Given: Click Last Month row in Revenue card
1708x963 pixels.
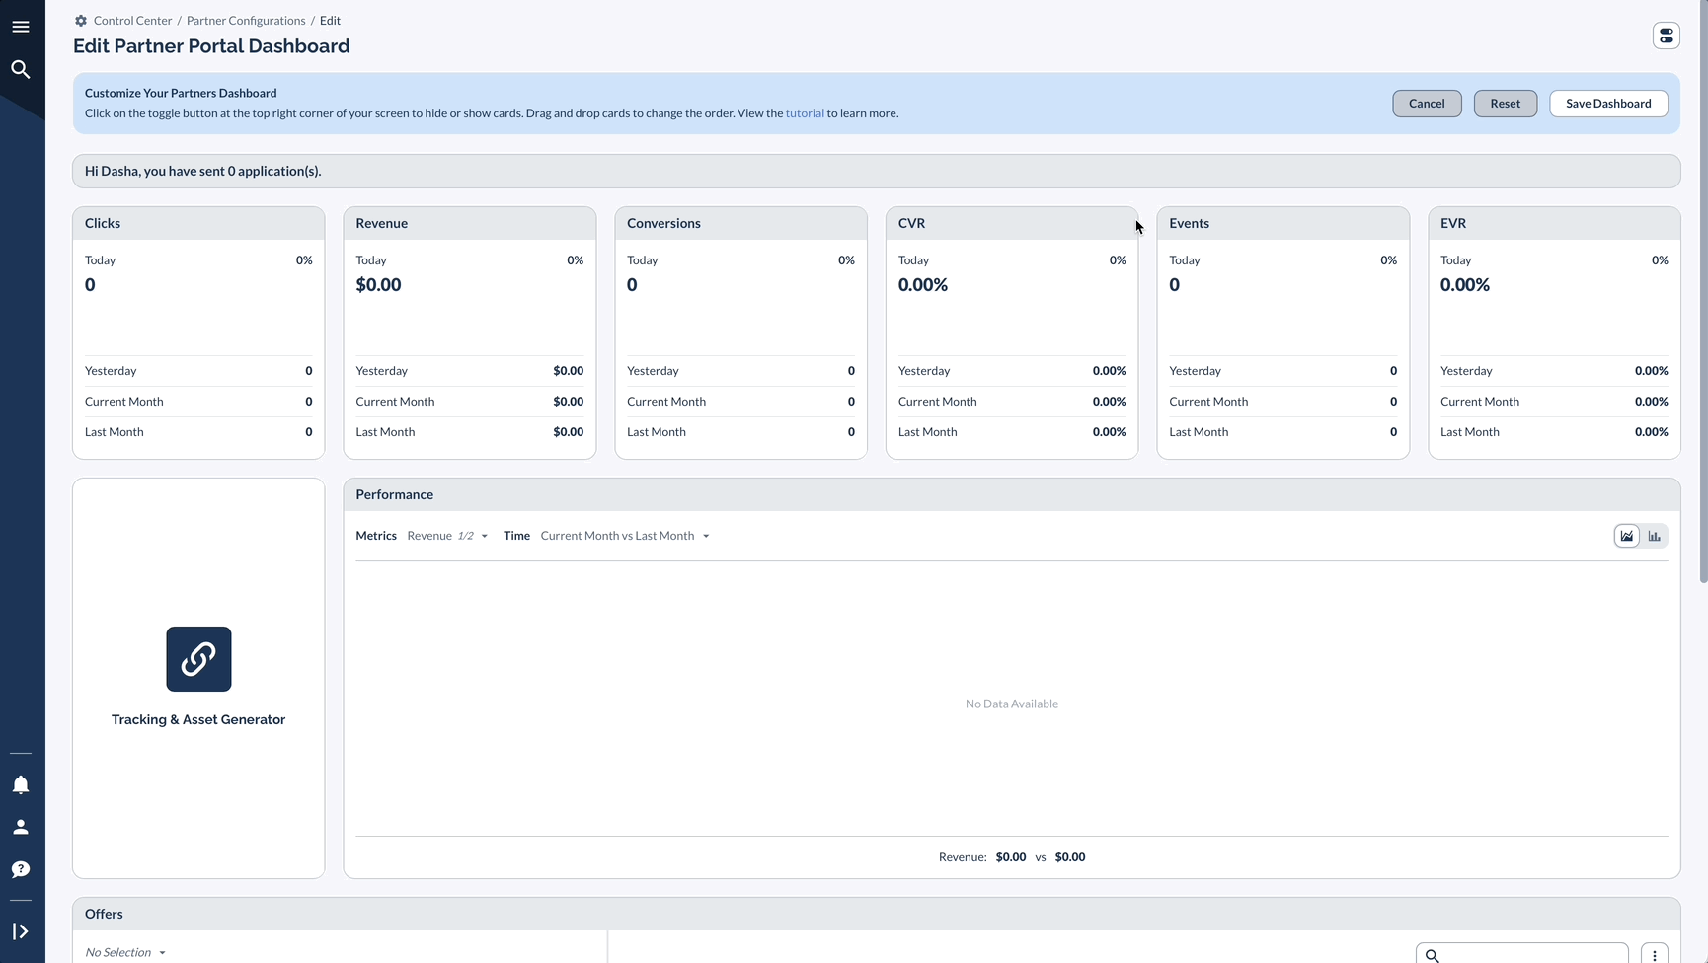Looking at the screenshot, I should tap(470, 432).
